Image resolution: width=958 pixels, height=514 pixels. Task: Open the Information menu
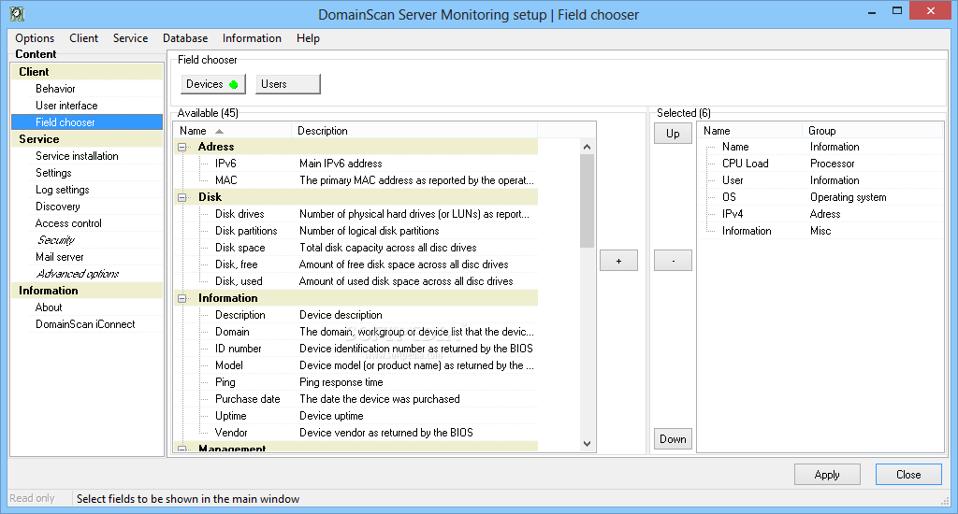tap(252, 37)
